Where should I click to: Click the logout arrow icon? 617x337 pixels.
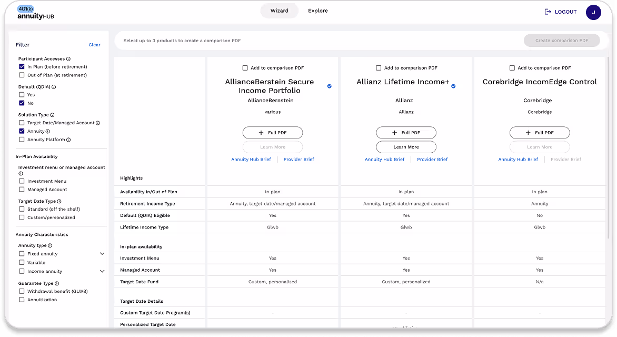click(548, 12)
